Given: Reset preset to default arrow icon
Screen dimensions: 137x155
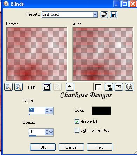Looking at the screenshot, I should tap(104, 15).
